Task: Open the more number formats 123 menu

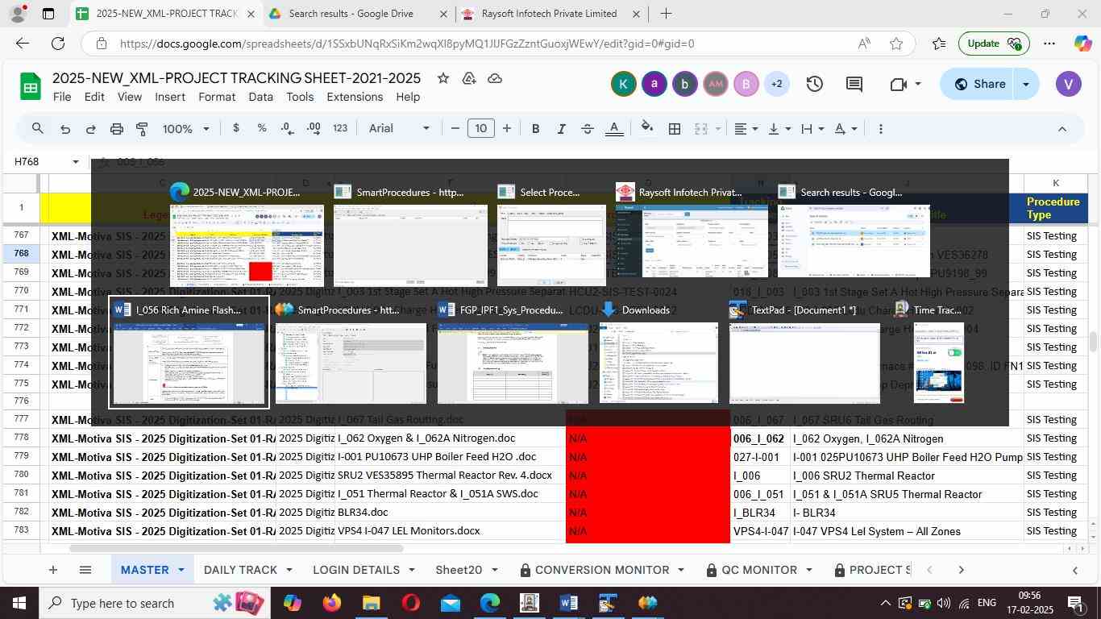Action: 340,129
